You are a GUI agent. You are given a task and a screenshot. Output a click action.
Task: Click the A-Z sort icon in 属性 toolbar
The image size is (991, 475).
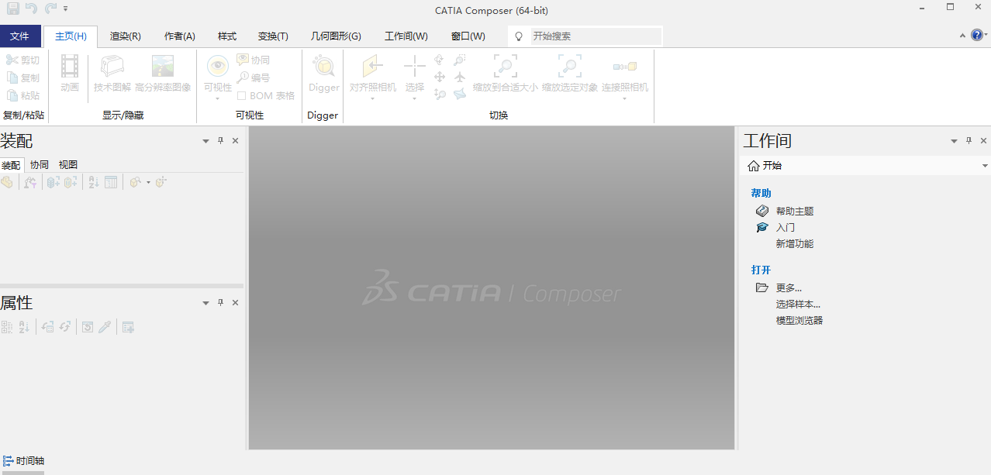(x=24, y=327)
